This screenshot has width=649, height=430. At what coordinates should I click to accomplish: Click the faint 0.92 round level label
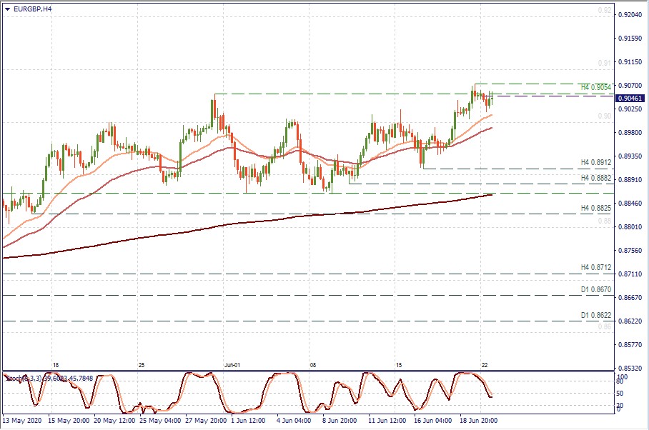[605, 11]
